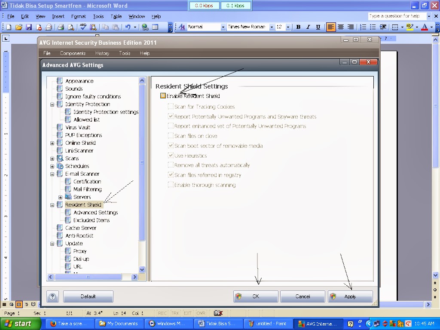Open the Table menu in Word
The image size is (440, 330).
point(116,16)
